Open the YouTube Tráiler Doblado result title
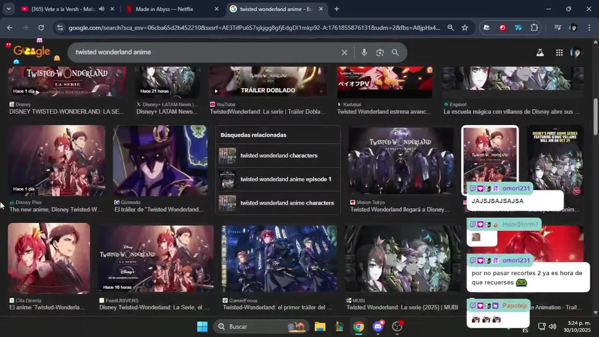Viewport: 599px width, 337px height. click(268, 111)
